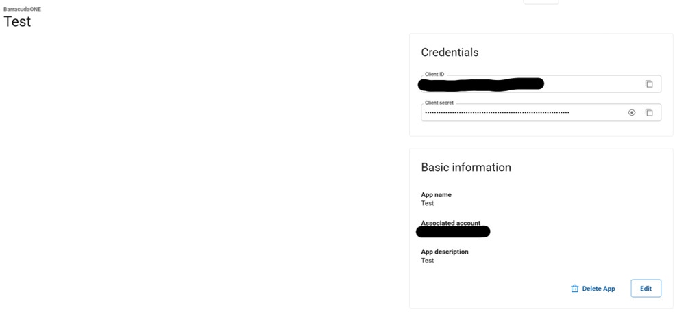This screenshot has width=675, height=314.
Task: Click the Test page title
Action: click(17, 21)
